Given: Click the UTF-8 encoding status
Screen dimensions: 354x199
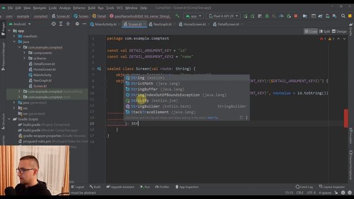Looking at the screenshot, I should coord(311,193).
